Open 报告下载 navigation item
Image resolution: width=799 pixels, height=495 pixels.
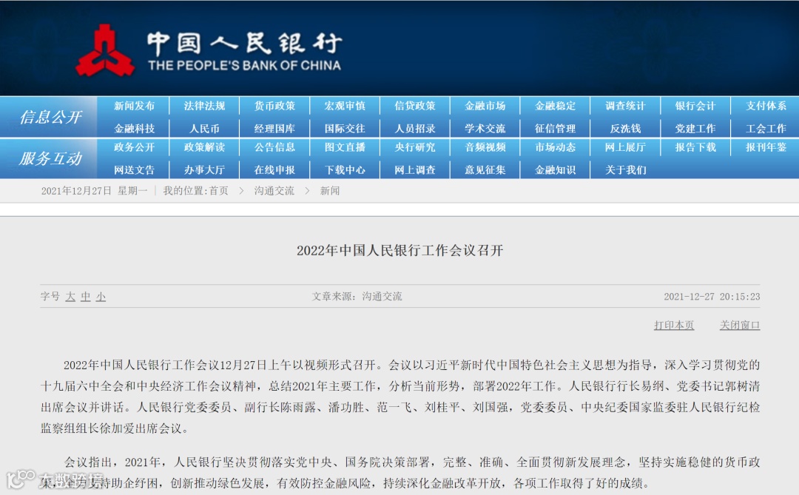695,147
